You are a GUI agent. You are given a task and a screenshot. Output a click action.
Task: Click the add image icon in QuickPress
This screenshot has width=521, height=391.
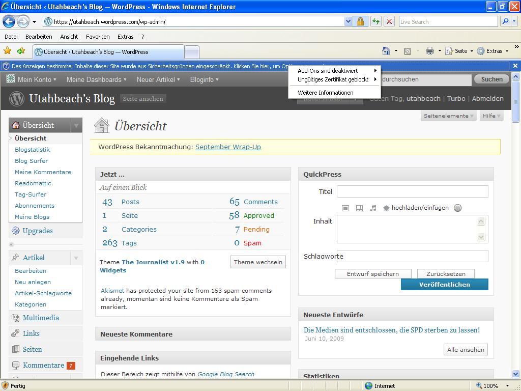pyautogui.click(x=345, y=208)
